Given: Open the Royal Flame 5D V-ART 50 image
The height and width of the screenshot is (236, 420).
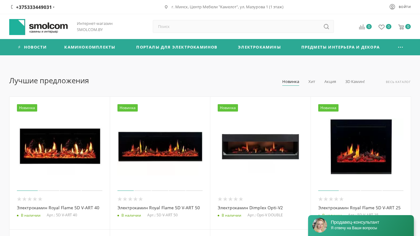Looking at the screenshot, I should click(x=160, y=147).
